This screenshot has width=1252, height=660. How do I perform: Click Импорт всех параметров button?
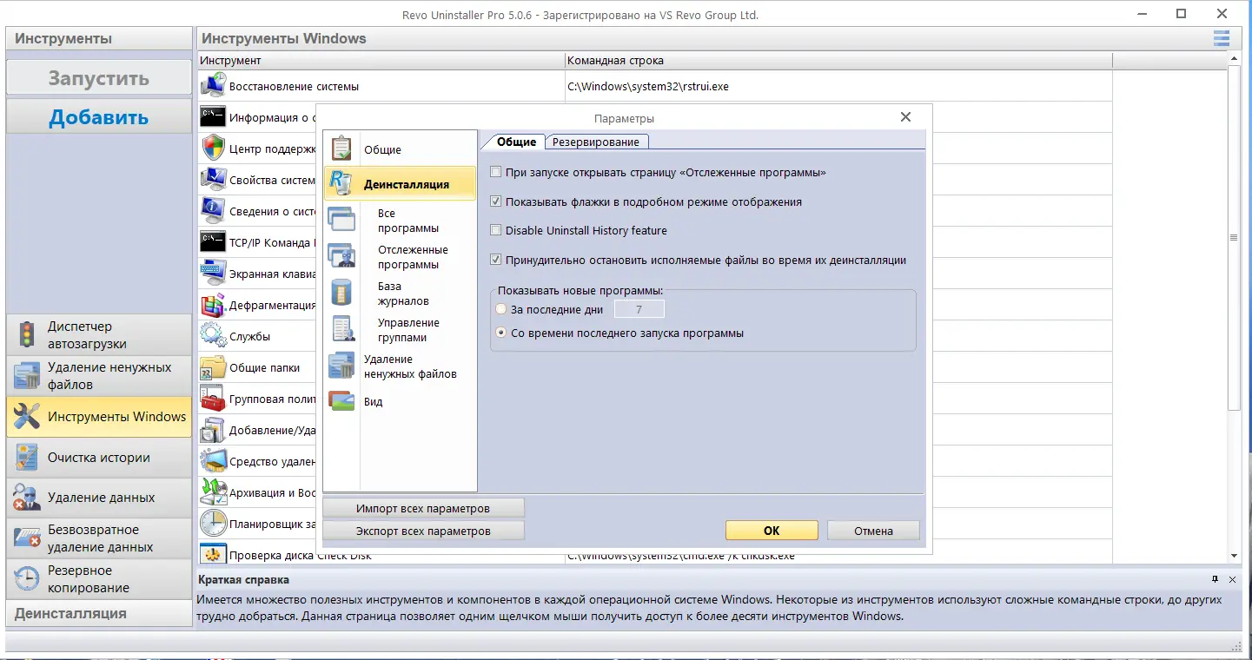pyautogui.click(x=423, y=508)
